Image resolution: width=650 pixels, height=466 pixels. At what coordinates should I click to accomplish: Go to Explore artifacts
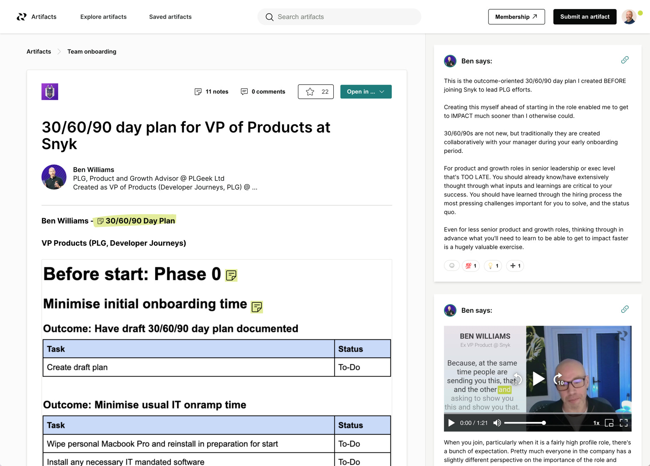coord(104,17)
